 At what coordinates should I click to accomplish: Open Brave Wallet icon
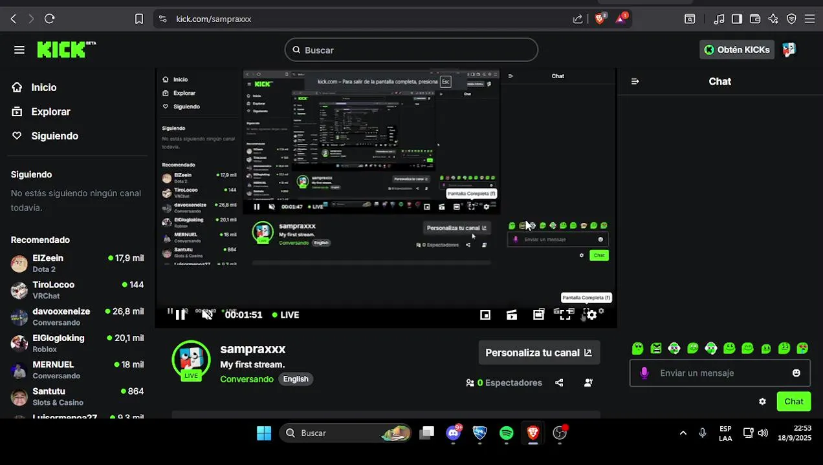(755, 19)
